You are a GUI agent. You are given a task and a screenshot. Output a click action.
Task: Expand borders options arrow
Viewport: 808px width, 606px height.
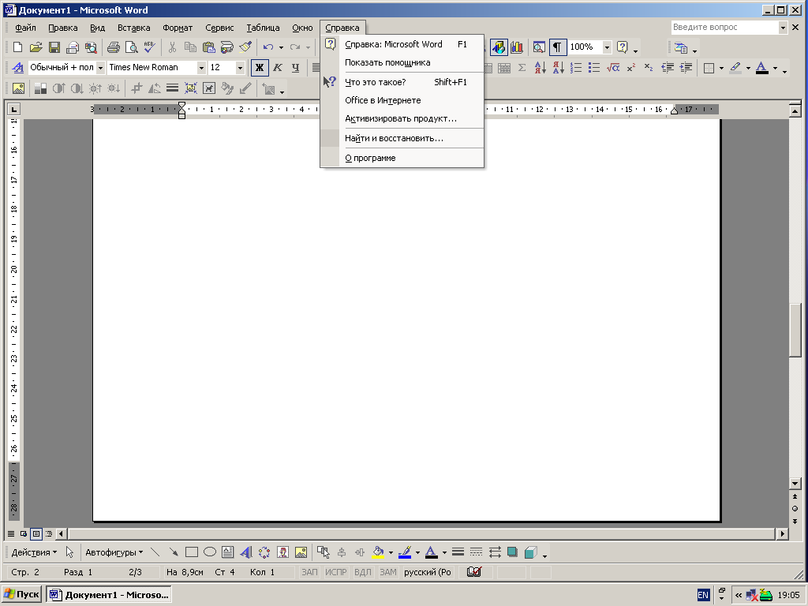coord(721,68)
